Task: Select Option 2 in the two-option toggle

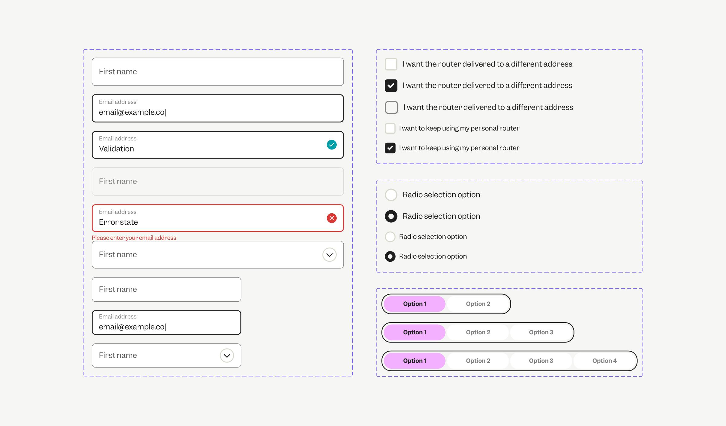Action: click(478, 304)
